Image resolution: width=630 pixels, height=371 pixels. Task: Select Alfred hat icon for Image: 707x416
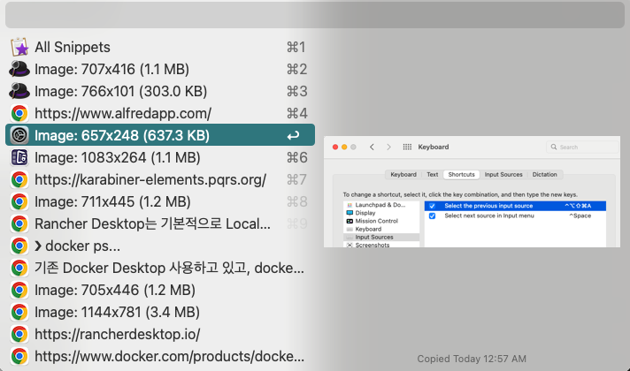(x=19, y=70)
